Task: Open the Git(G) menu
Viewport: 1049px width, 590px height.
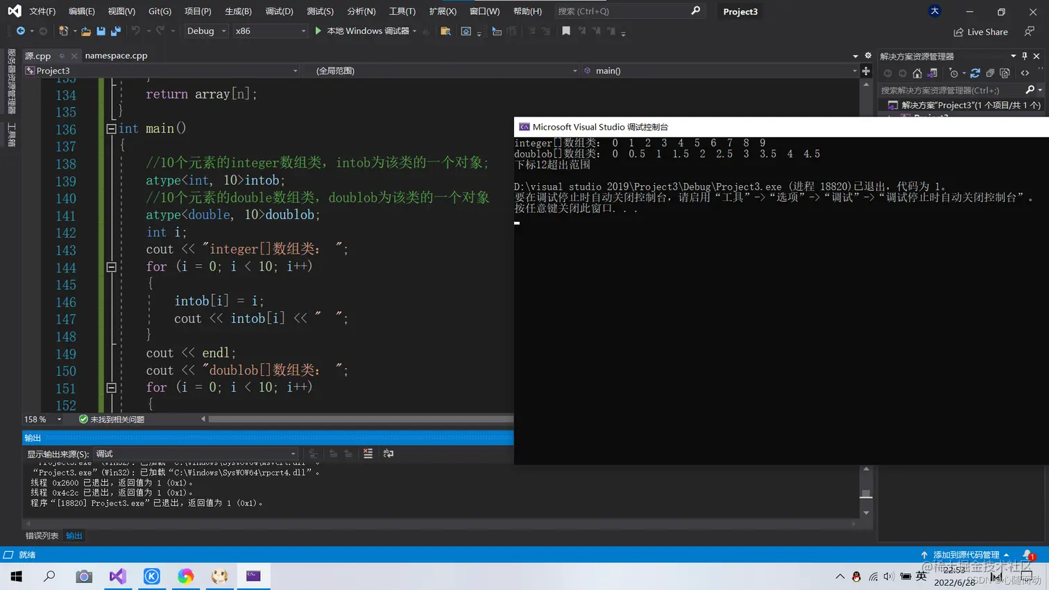Action: point(160,11)
